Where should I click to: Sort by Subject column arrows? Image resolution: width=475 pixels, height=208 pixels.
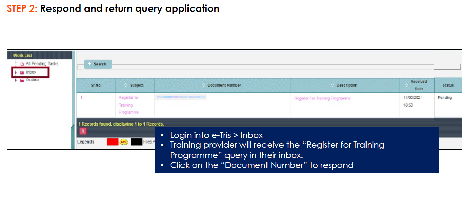click(126, 85)
